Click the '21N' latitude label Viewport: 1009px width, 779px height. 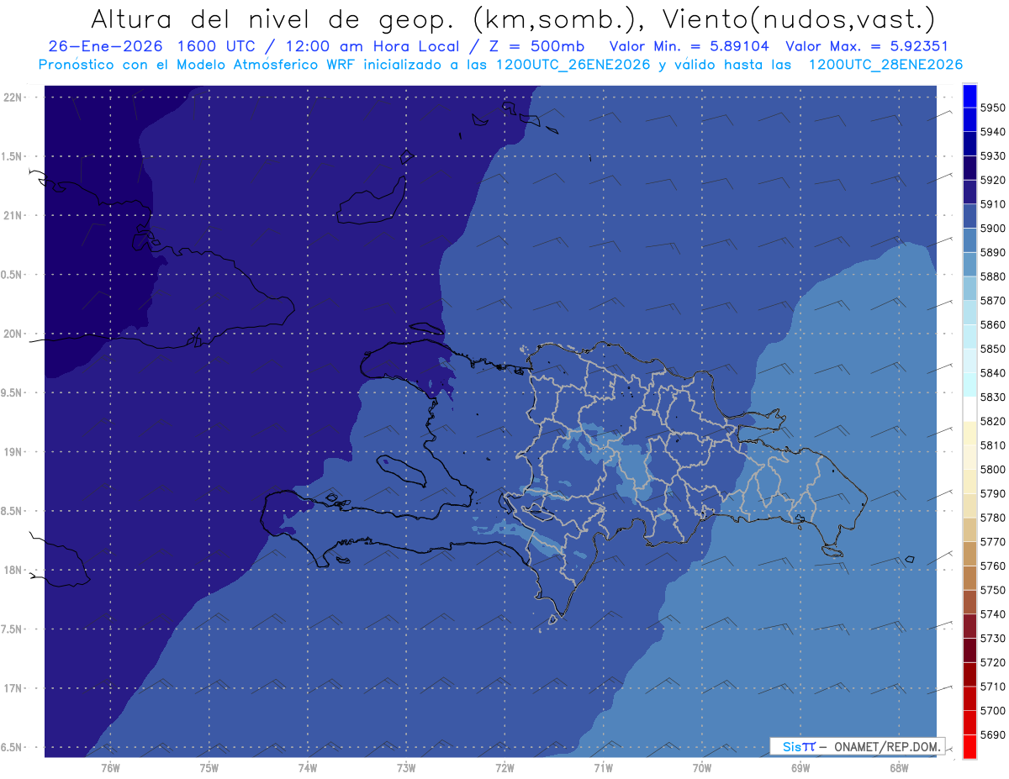[13, 216]
